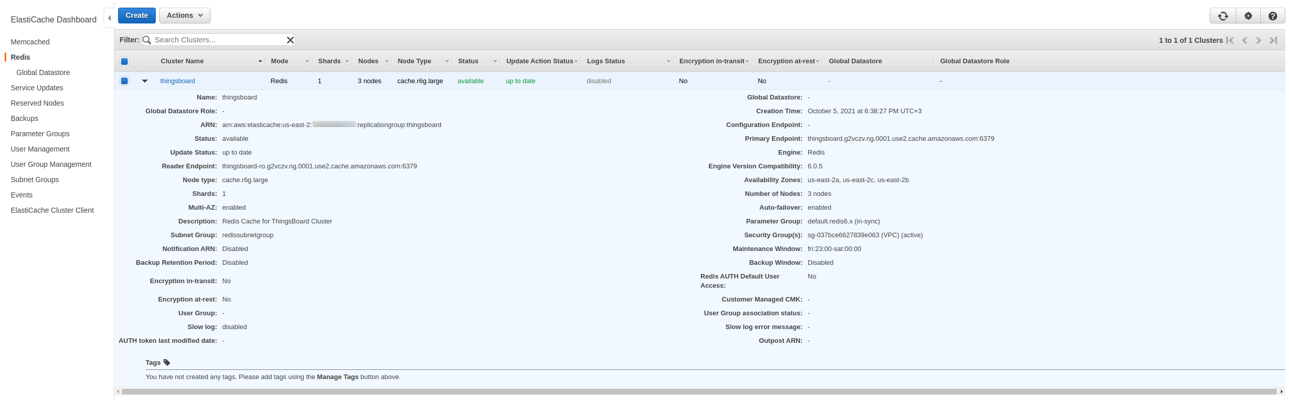Viewport: 1291px width, 400px height.
Task: Click the refresh icon button
Action: click(1223, 16)
